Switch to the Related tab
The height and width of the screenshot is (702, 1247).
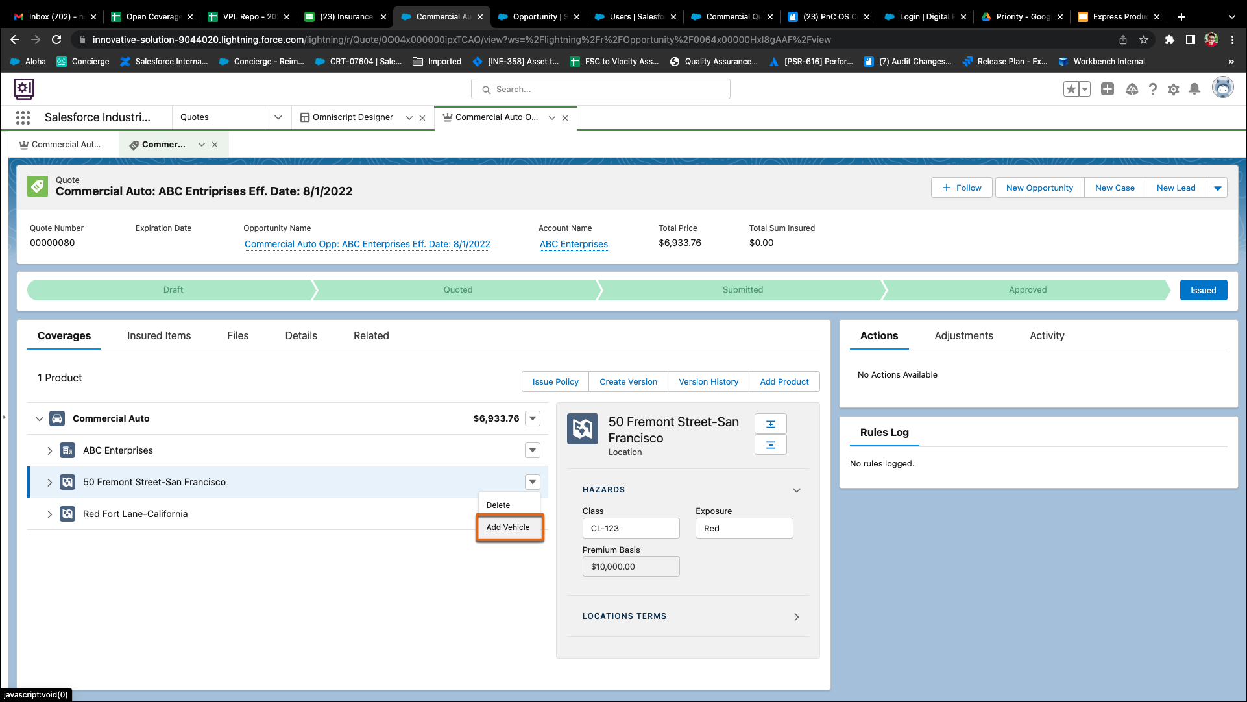(371, 336)
